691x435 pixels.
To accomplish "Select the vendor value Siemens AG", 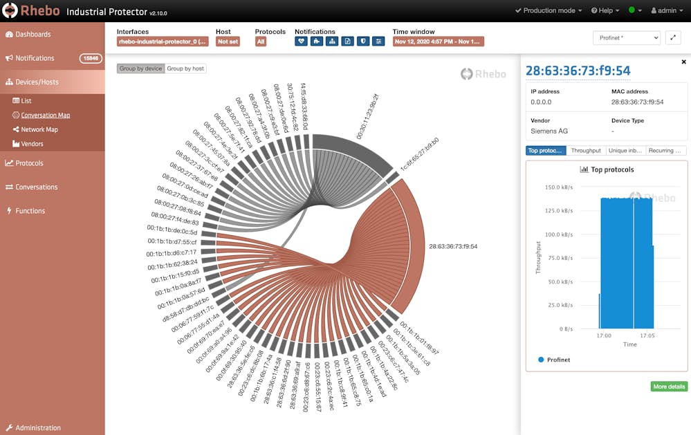I will click(549, 131).
